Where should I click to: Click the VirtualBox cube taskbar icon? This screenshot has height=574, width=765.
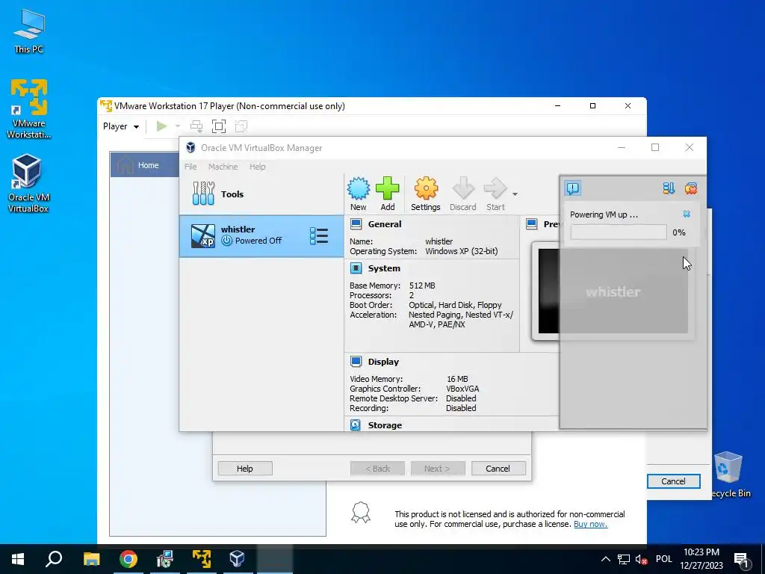(237, 559)
